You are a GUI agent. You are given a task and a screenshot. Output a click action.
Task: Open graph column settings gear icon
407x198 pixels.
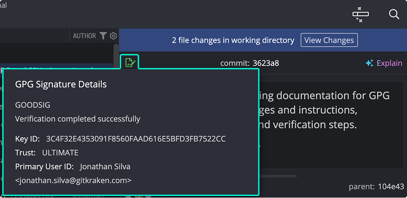[113, 36]
